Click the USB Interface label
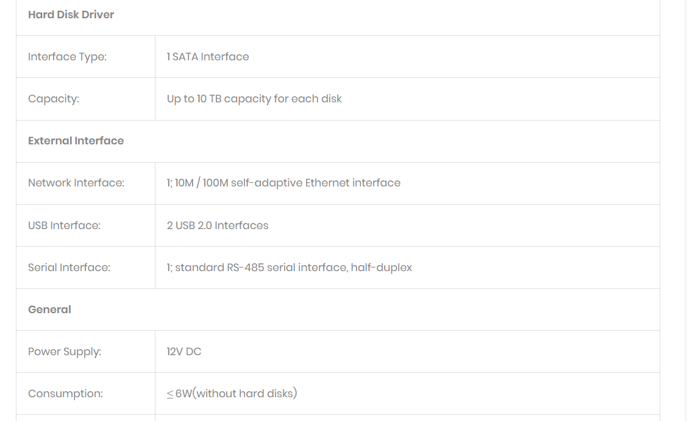The width and height of the screenshot is (687, 421). coord(64,225)
